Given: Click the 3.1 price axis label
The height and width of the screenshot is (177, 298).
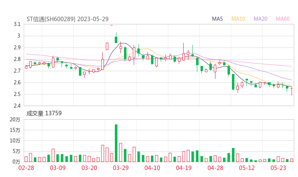Looking at the screenshot, I should pos(17,25).
